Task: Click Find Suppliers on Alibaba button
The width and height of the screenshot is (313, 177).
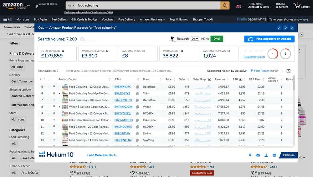Action: click(269, 39)
